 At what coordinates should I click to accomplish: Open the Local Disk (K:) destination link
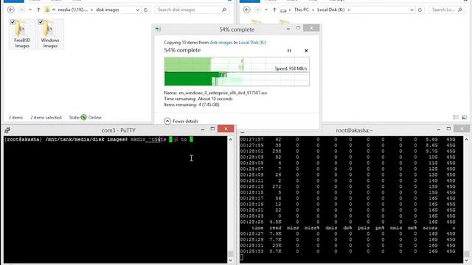(252, 43)
